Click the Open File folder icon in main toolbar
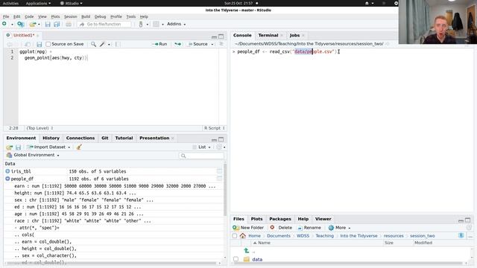The width and height of the screenshot is (477, 268). [33, 24]
